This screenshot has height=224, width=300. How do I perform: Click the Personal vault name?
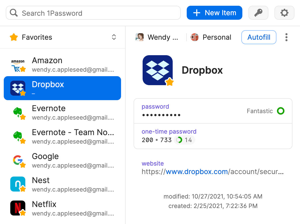(x=217, y=37)
